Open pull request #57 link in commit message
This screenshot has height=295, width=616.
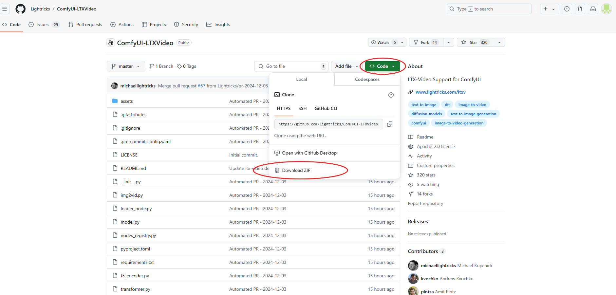pyautogui.click(x=201, y=86)
